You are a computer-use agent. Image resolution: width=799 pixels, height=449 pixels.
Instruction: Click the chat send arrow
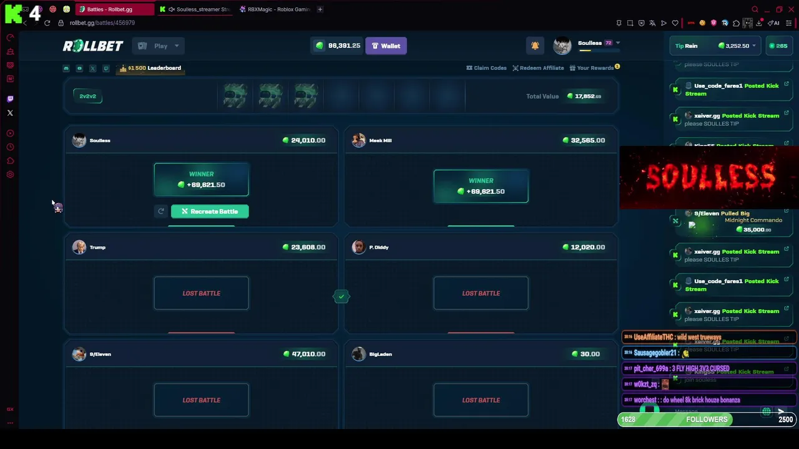point(781,412)
